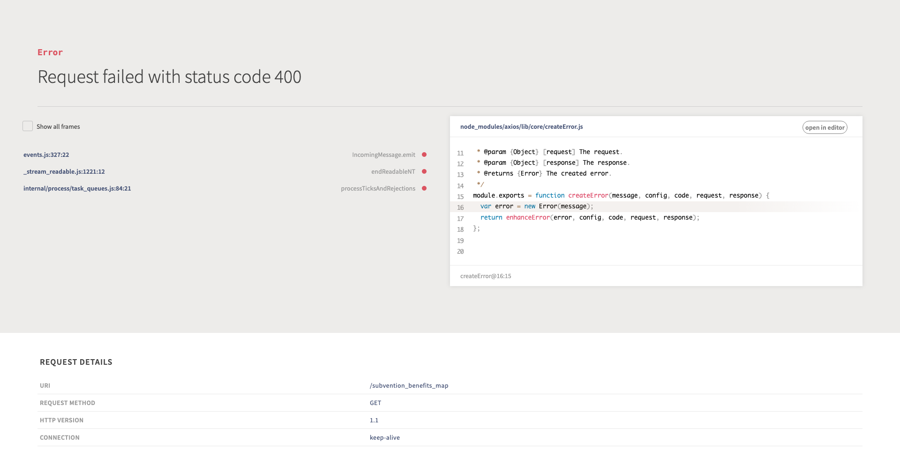This screenshot has height=457, width=900.
Task: Click the /subvention_benefits_map URI value
Action: pyautogui.click(x=409, y=385)
